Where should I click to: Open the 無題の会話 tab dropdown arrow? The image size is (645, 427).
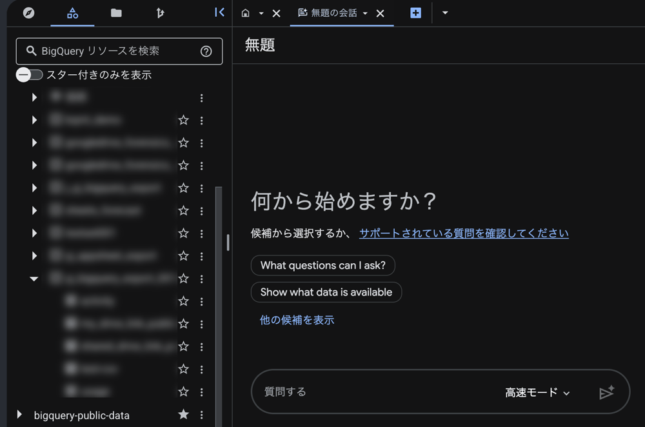[x=365, y=13]
